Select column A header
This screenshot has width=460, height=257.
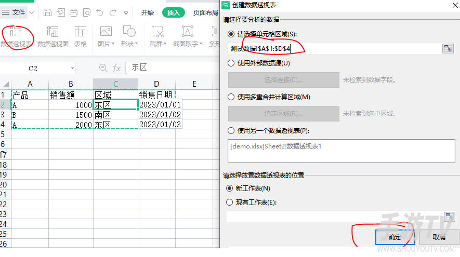tap(30, 84)
